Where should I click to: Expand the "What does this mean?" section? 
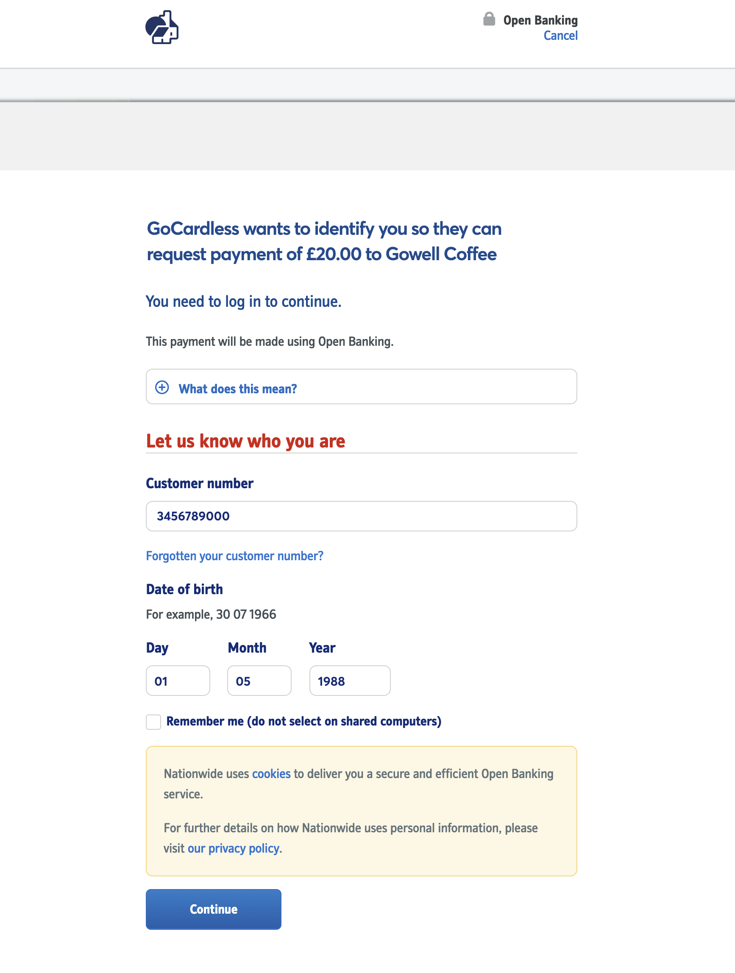coord(237,389)
